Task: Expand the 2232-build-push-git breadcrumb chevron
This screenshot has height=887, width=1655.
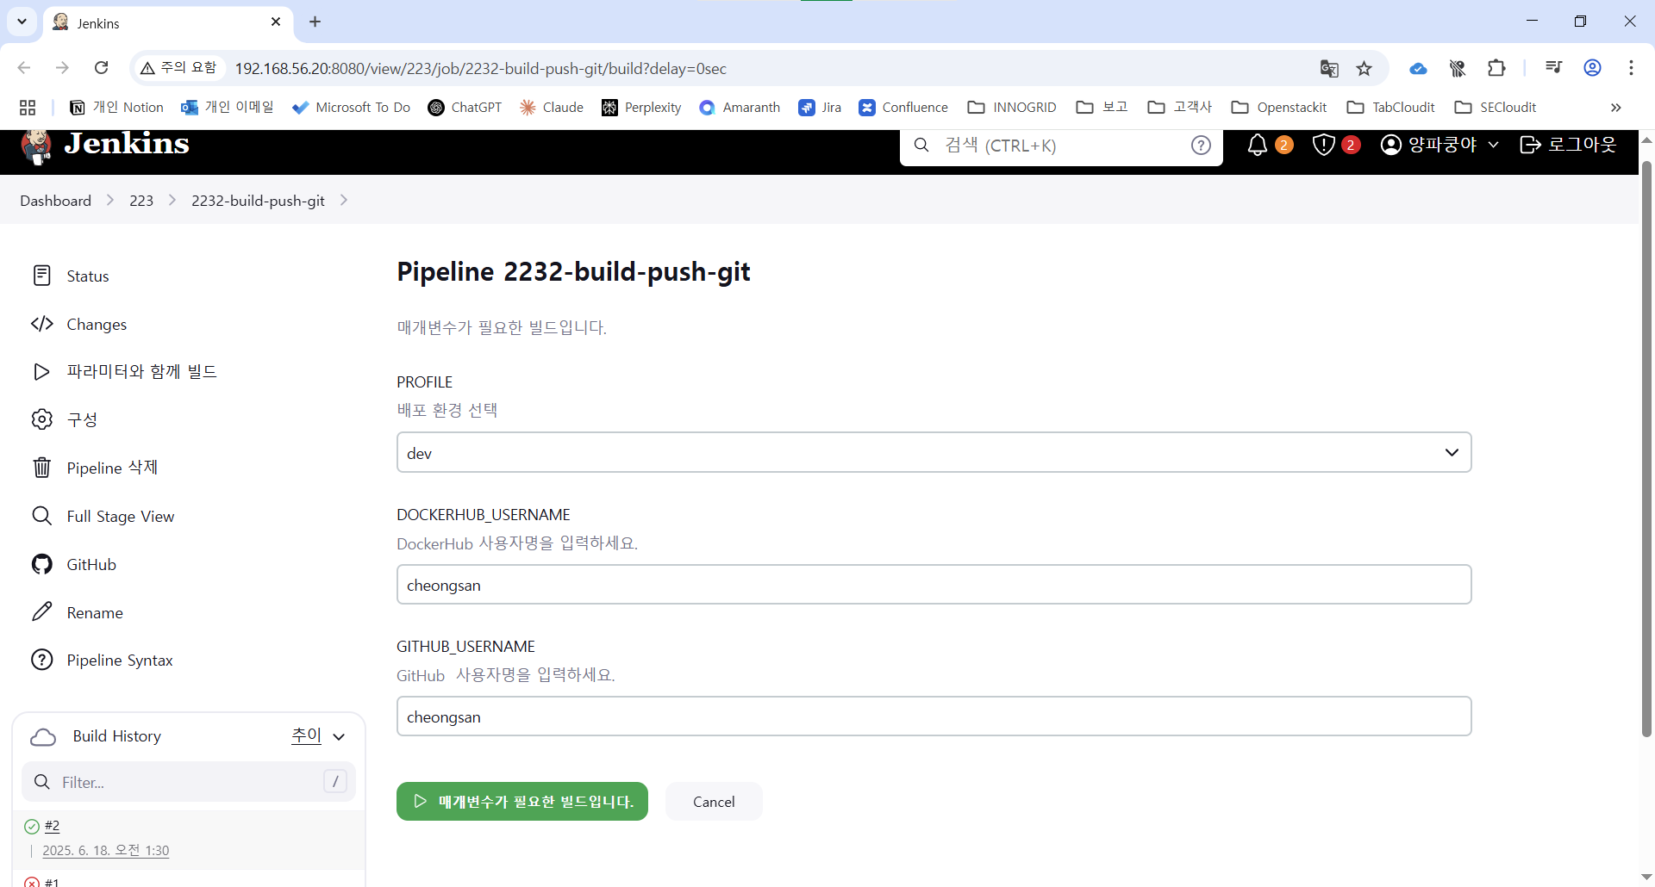Action: [x=344, y=201]
